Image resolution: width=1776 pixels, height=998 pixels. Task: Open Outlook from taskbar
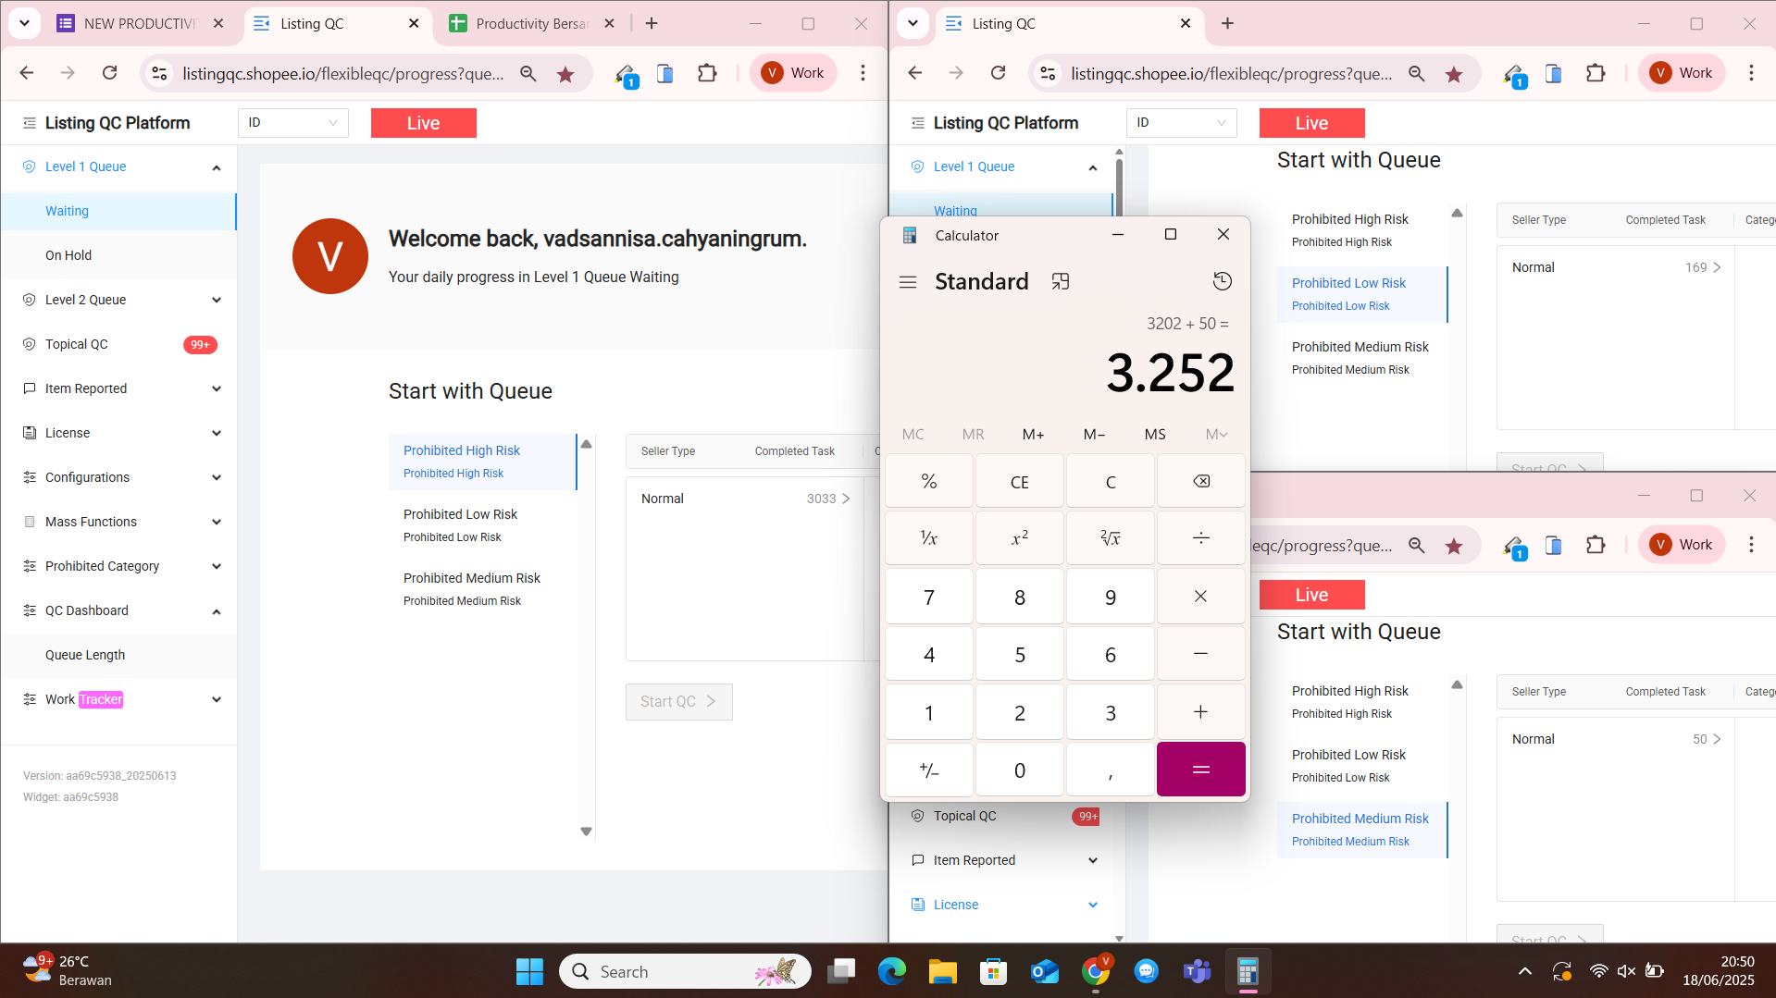(x=1044, y=971)
